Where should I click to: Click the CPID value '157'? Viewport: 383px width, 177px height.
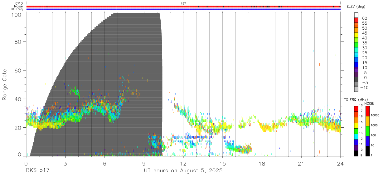pos(183,3)
